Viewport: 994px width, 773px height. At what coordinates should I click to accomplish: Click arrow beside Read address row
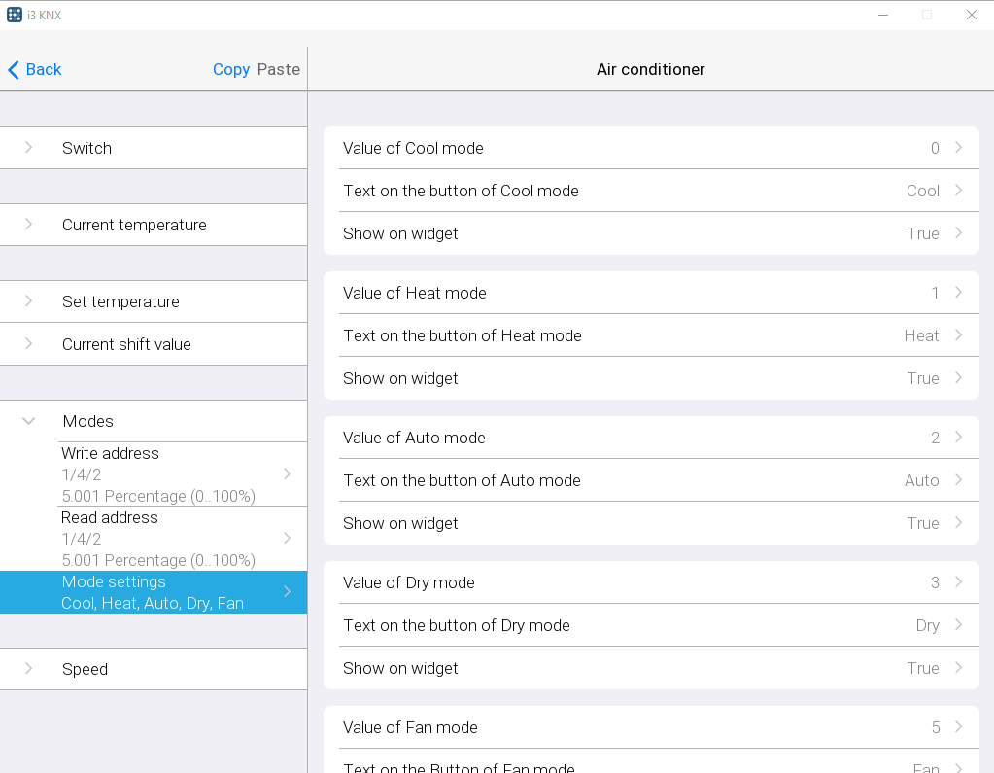coord(287,539)
